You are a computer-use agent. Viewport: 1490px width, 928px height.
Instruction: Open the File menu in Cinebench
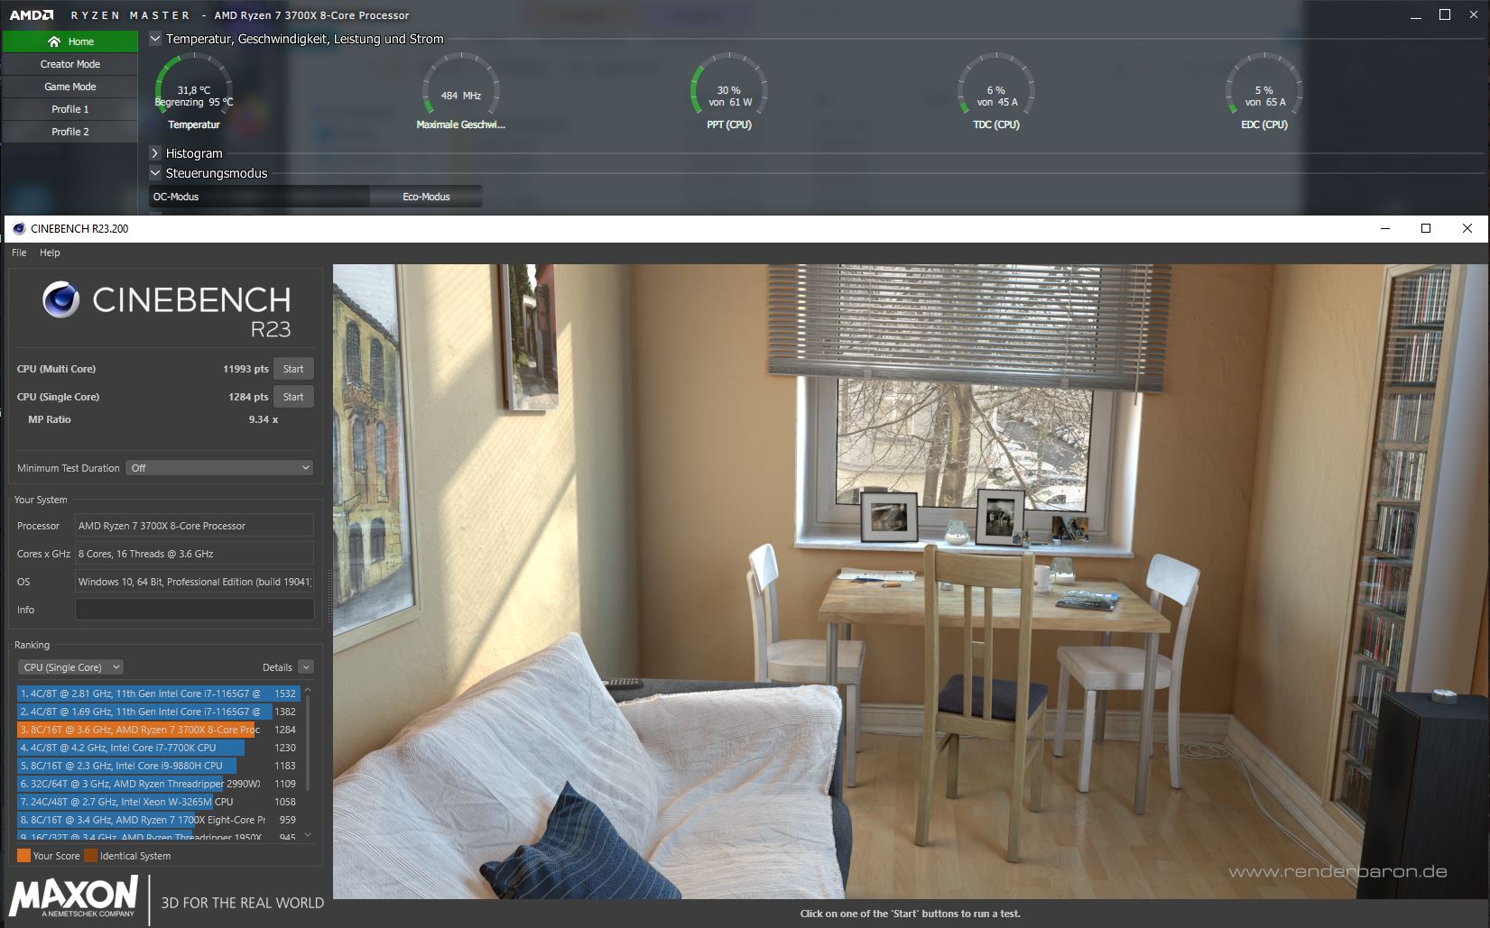(19, 253)
